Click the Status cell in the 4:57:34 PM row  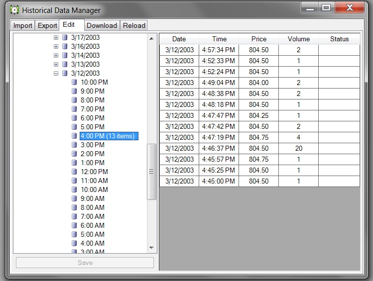click(x=339, y=50)
